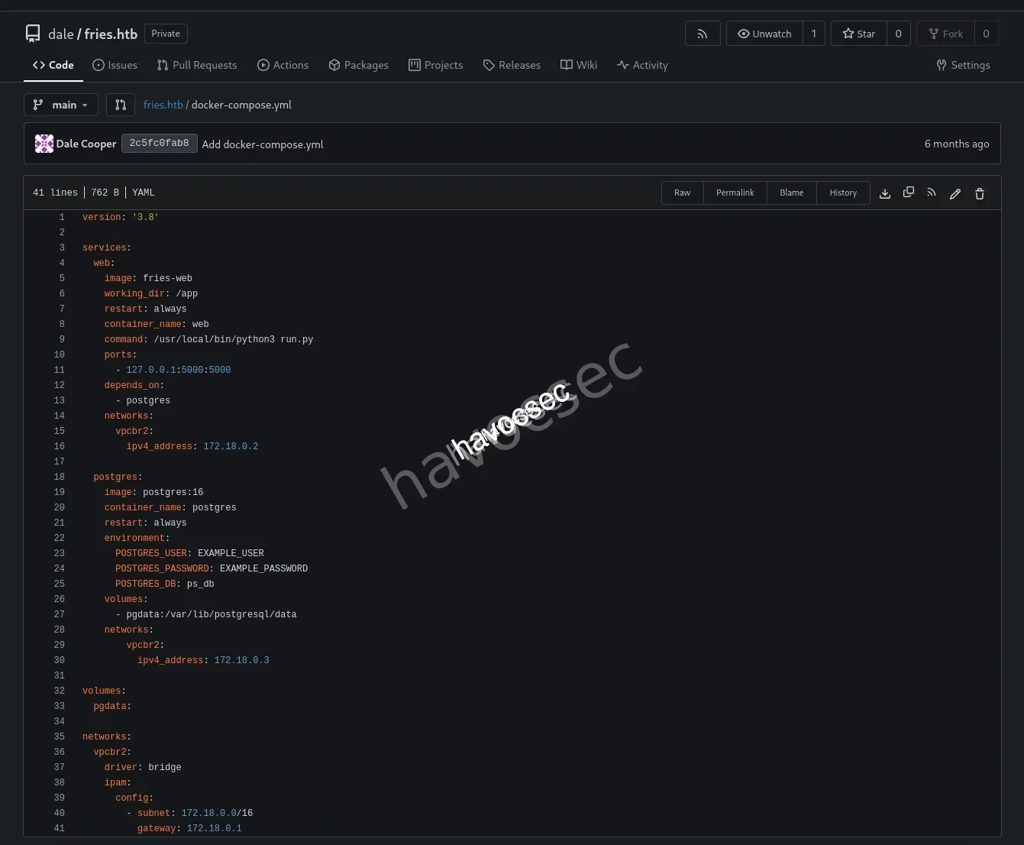The image size is (1024, 845).
Task: Navigate to fries.htb via the breadcrumb link
Action: (x=163, y=105)
